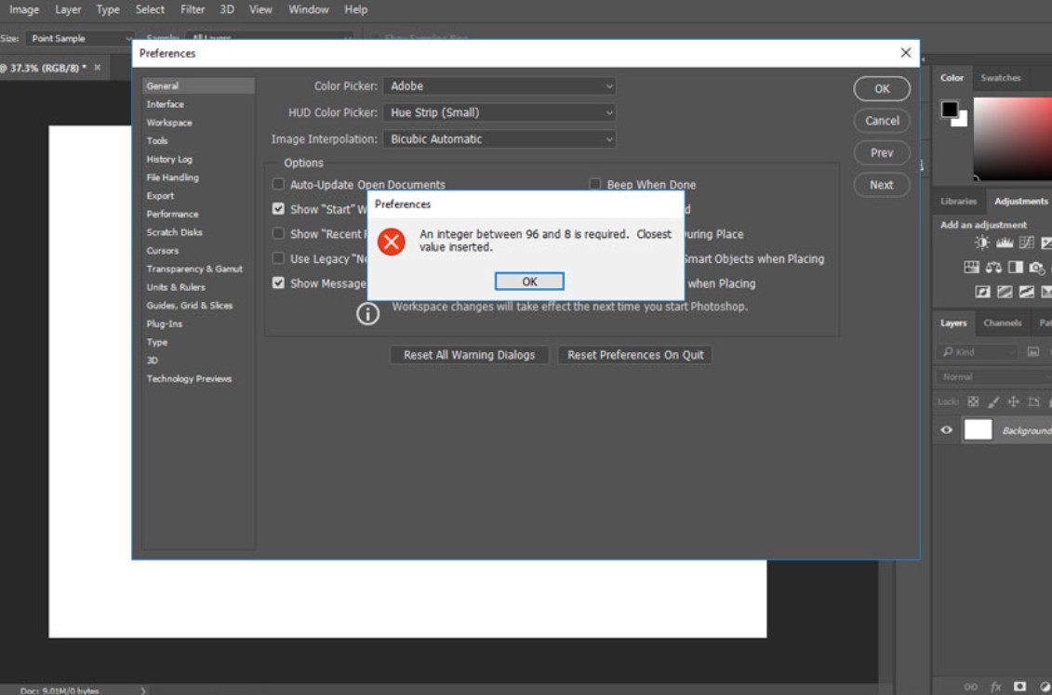Expand the HUD Color Picker dropdown
Viewport: 1052px width, 695px height.
click(x=500, y=112)
